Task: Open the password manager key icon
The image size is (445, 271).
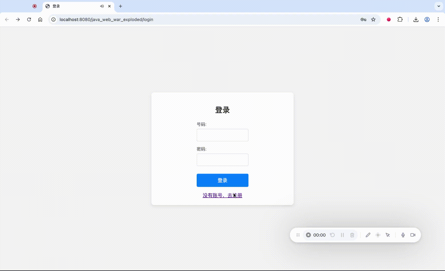Action: [x=363, y=19]
